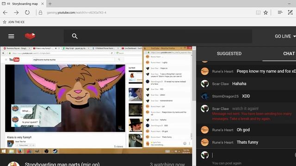Image resolution: width=296 pixels, height=166 pixels.
Task: Focus the YouTube Gaming search field
Action: (158, 36)
